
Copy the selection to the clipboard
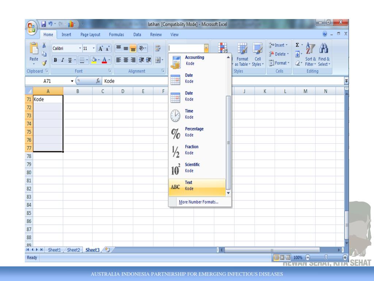(44, 54)
